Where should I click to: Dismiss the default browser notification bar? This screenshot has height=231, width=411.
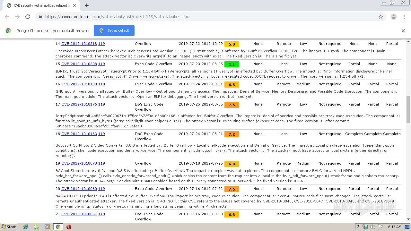pos(403,31)
